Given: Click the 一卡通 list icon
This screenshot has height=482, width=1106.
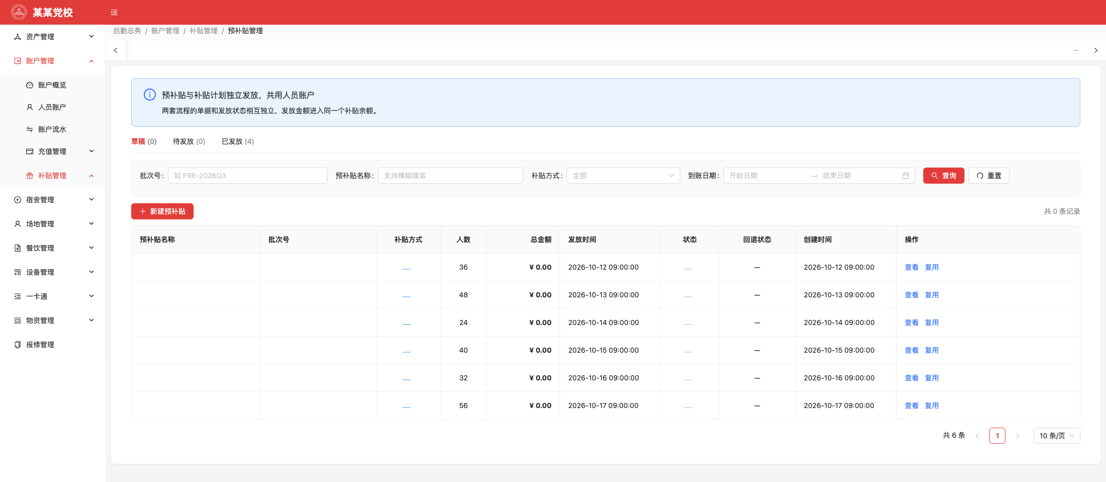Looking at the screenshot, I should click(x=18, y=296).
